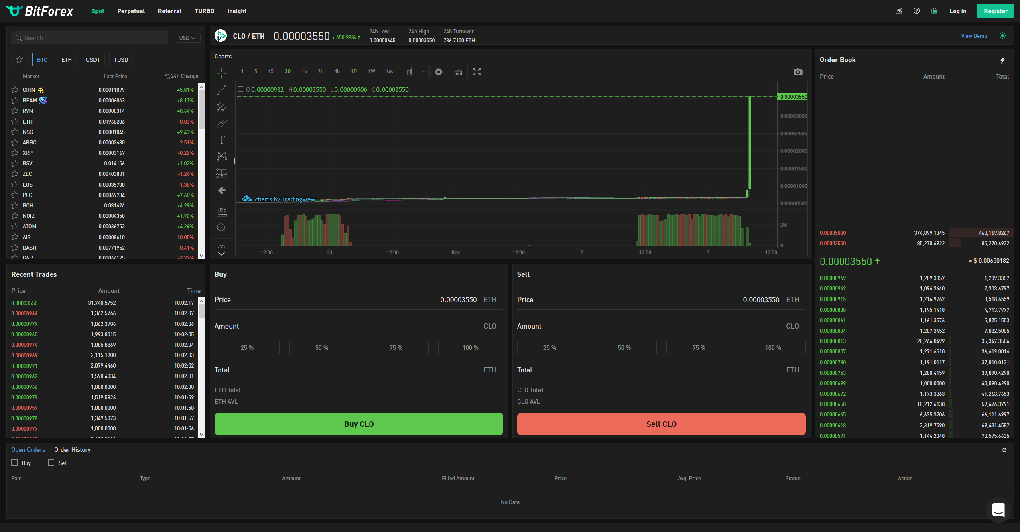Collapse the OHLC legend toggle
Viewport: 1020px width, 532px height.
[240, 89]
